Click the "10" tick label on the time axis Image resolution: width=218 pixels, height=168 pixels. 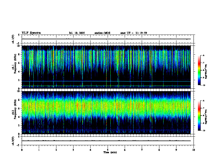tap(194, 150)
